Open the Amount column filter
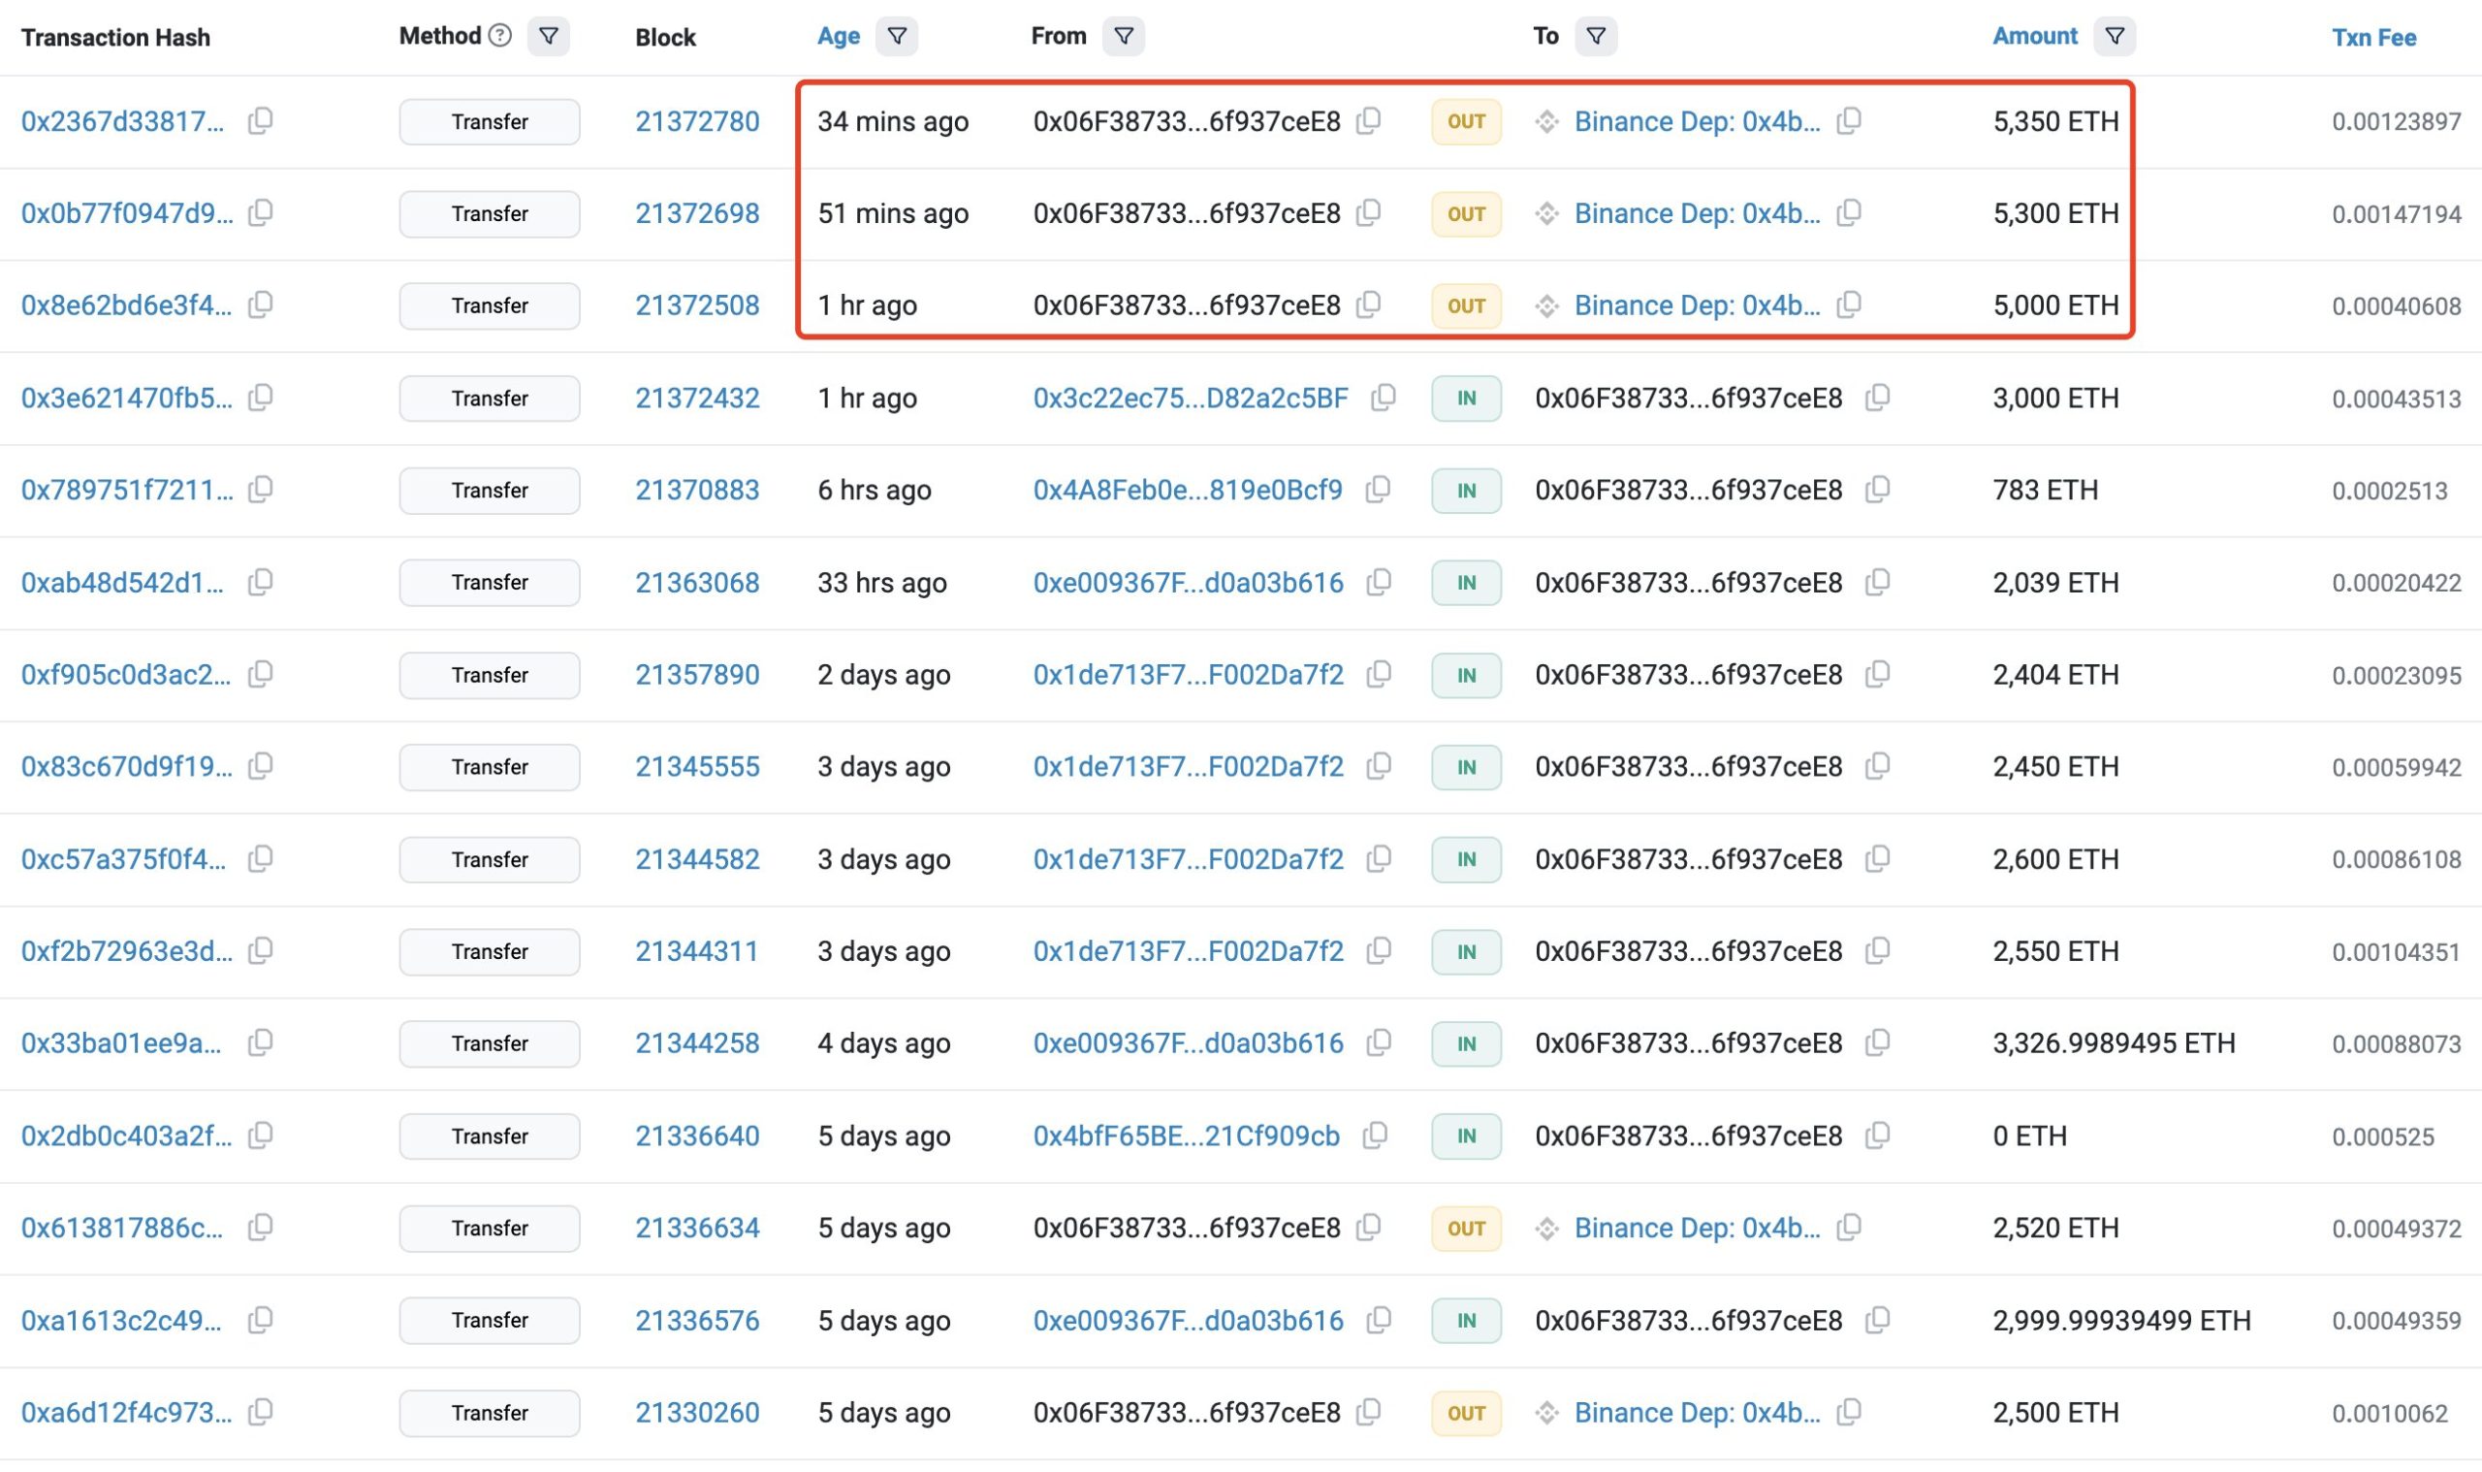The image size is (2482, 1472). click(2115, 37)
